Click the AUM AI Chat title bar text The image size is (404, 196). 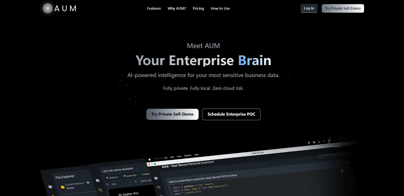point(258,153)
